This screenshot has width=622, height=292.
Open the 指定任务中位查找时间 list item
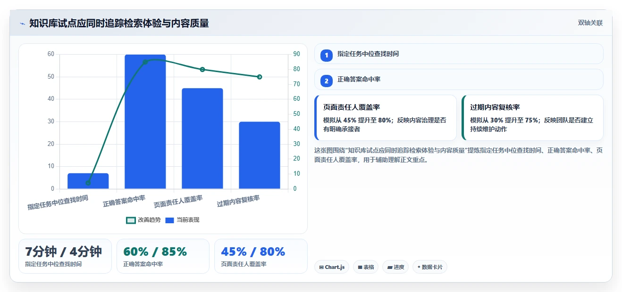tap(459, 54)
